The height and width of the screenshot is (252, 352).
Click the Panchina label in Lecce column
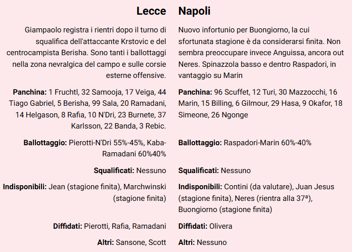click(29, 92)
